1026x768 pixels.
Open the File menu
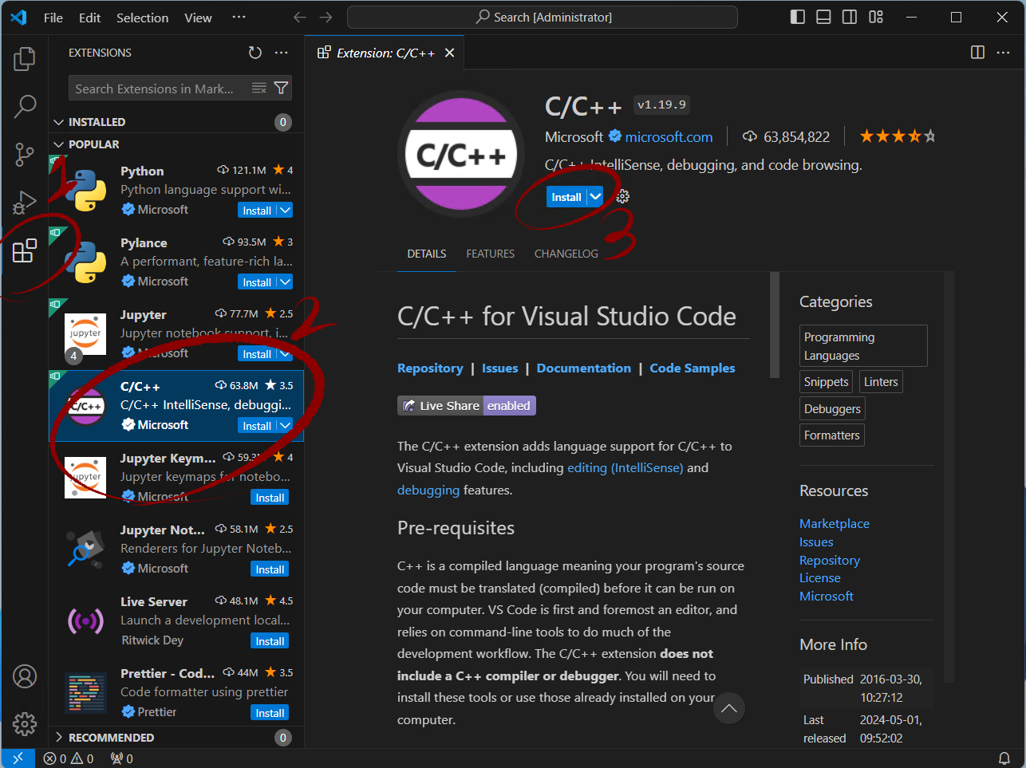pos(53,17)
